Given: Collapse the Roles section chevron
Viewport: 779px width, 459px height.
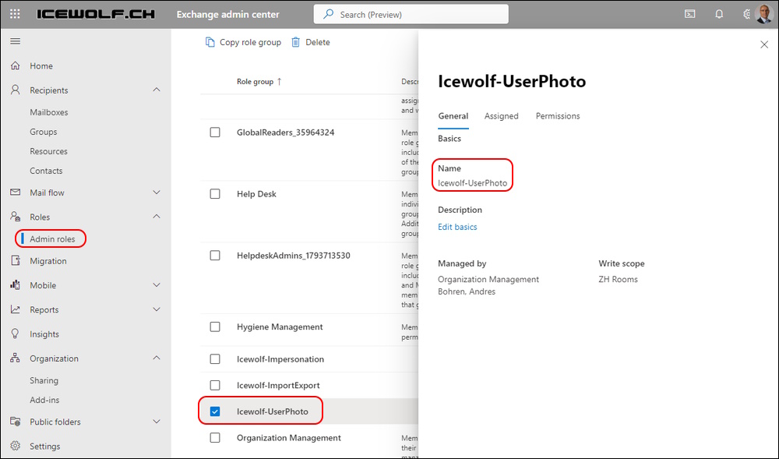Looking at the screenshot, I should [x=157, y=217].
